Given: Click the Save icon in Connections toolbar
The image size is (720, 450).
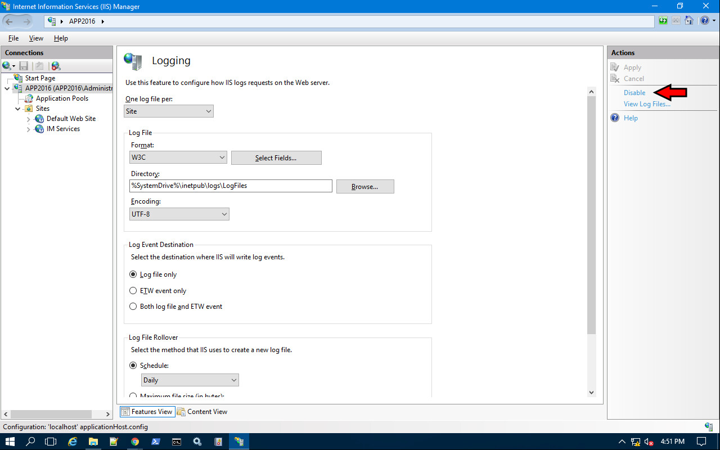Looking at the screenshot, I should [24, 66].
